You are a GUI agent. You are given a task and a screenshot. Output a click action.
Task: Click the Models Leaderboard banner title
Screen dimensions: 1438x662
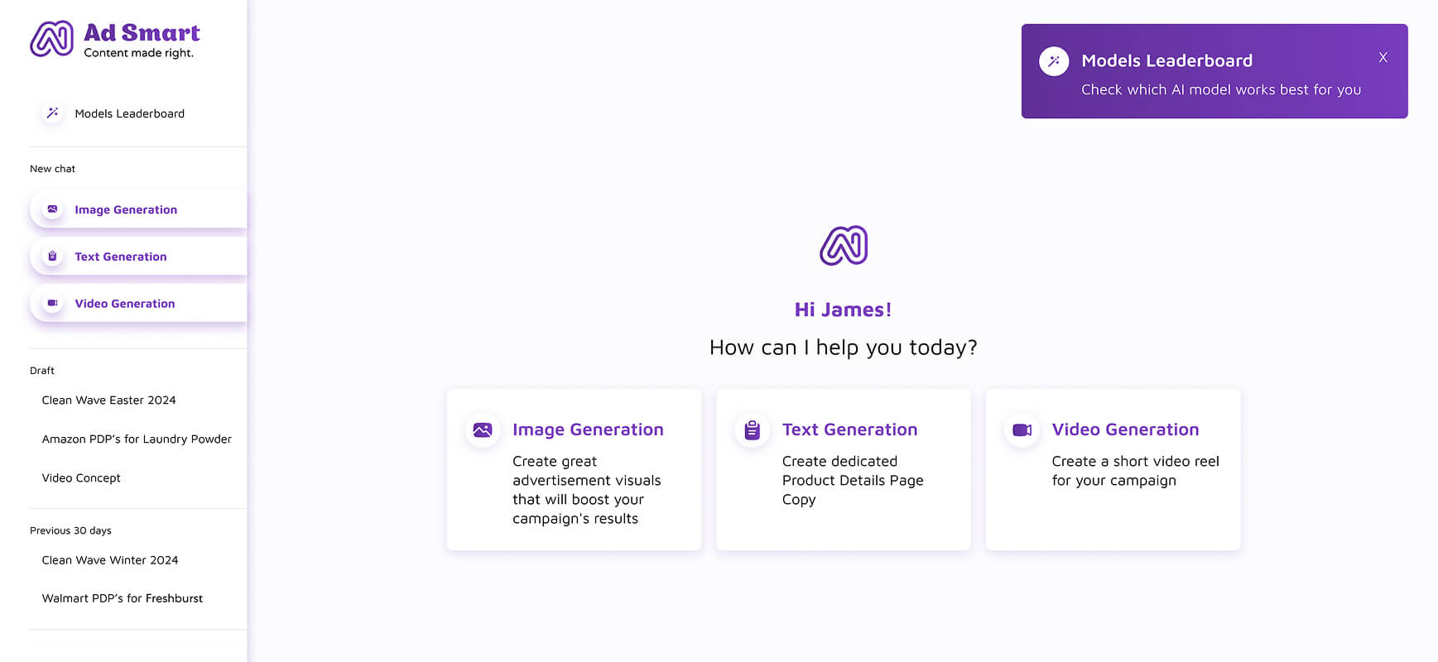coord(1166,60)
